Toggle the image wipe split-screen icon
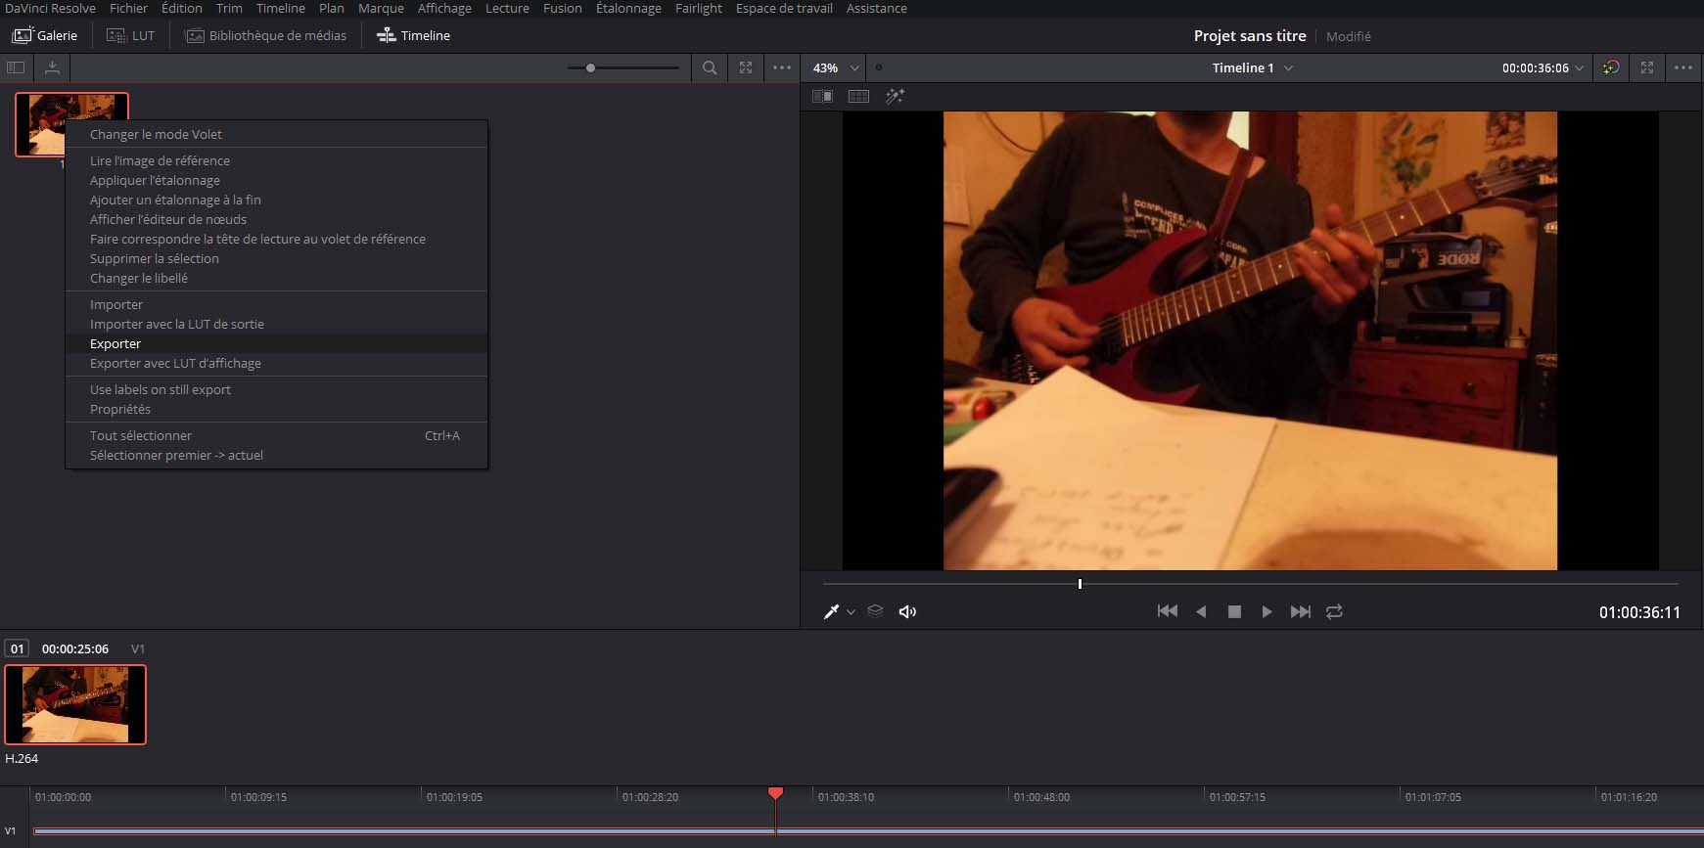This screenshot has width=1704, height=848. pos(823,96)
